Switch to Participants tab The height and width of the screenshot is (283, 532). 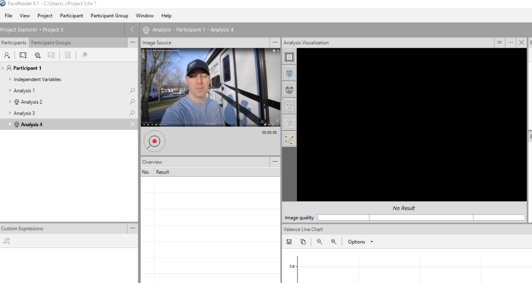click(x=14, y=43)
